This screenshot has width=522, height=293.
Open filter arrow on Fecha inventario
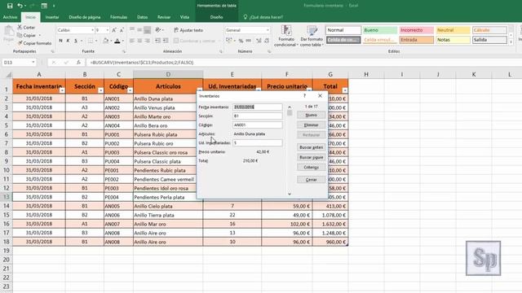click(62, 90)
